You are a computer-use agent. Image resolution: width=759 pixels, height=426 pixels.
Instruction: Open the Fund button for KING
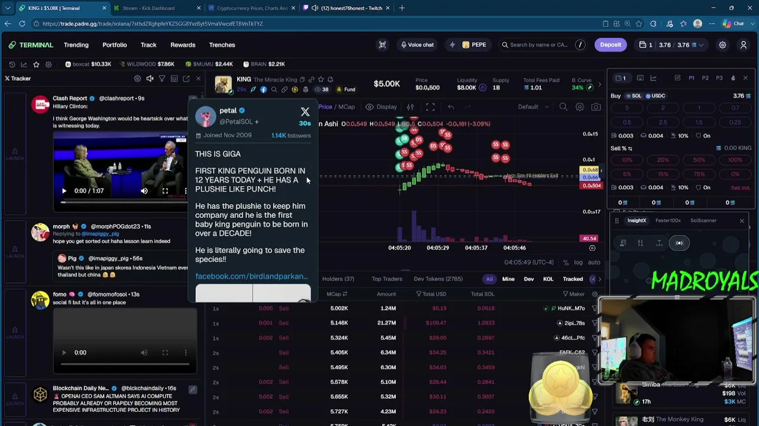click(x=346, y=89)
